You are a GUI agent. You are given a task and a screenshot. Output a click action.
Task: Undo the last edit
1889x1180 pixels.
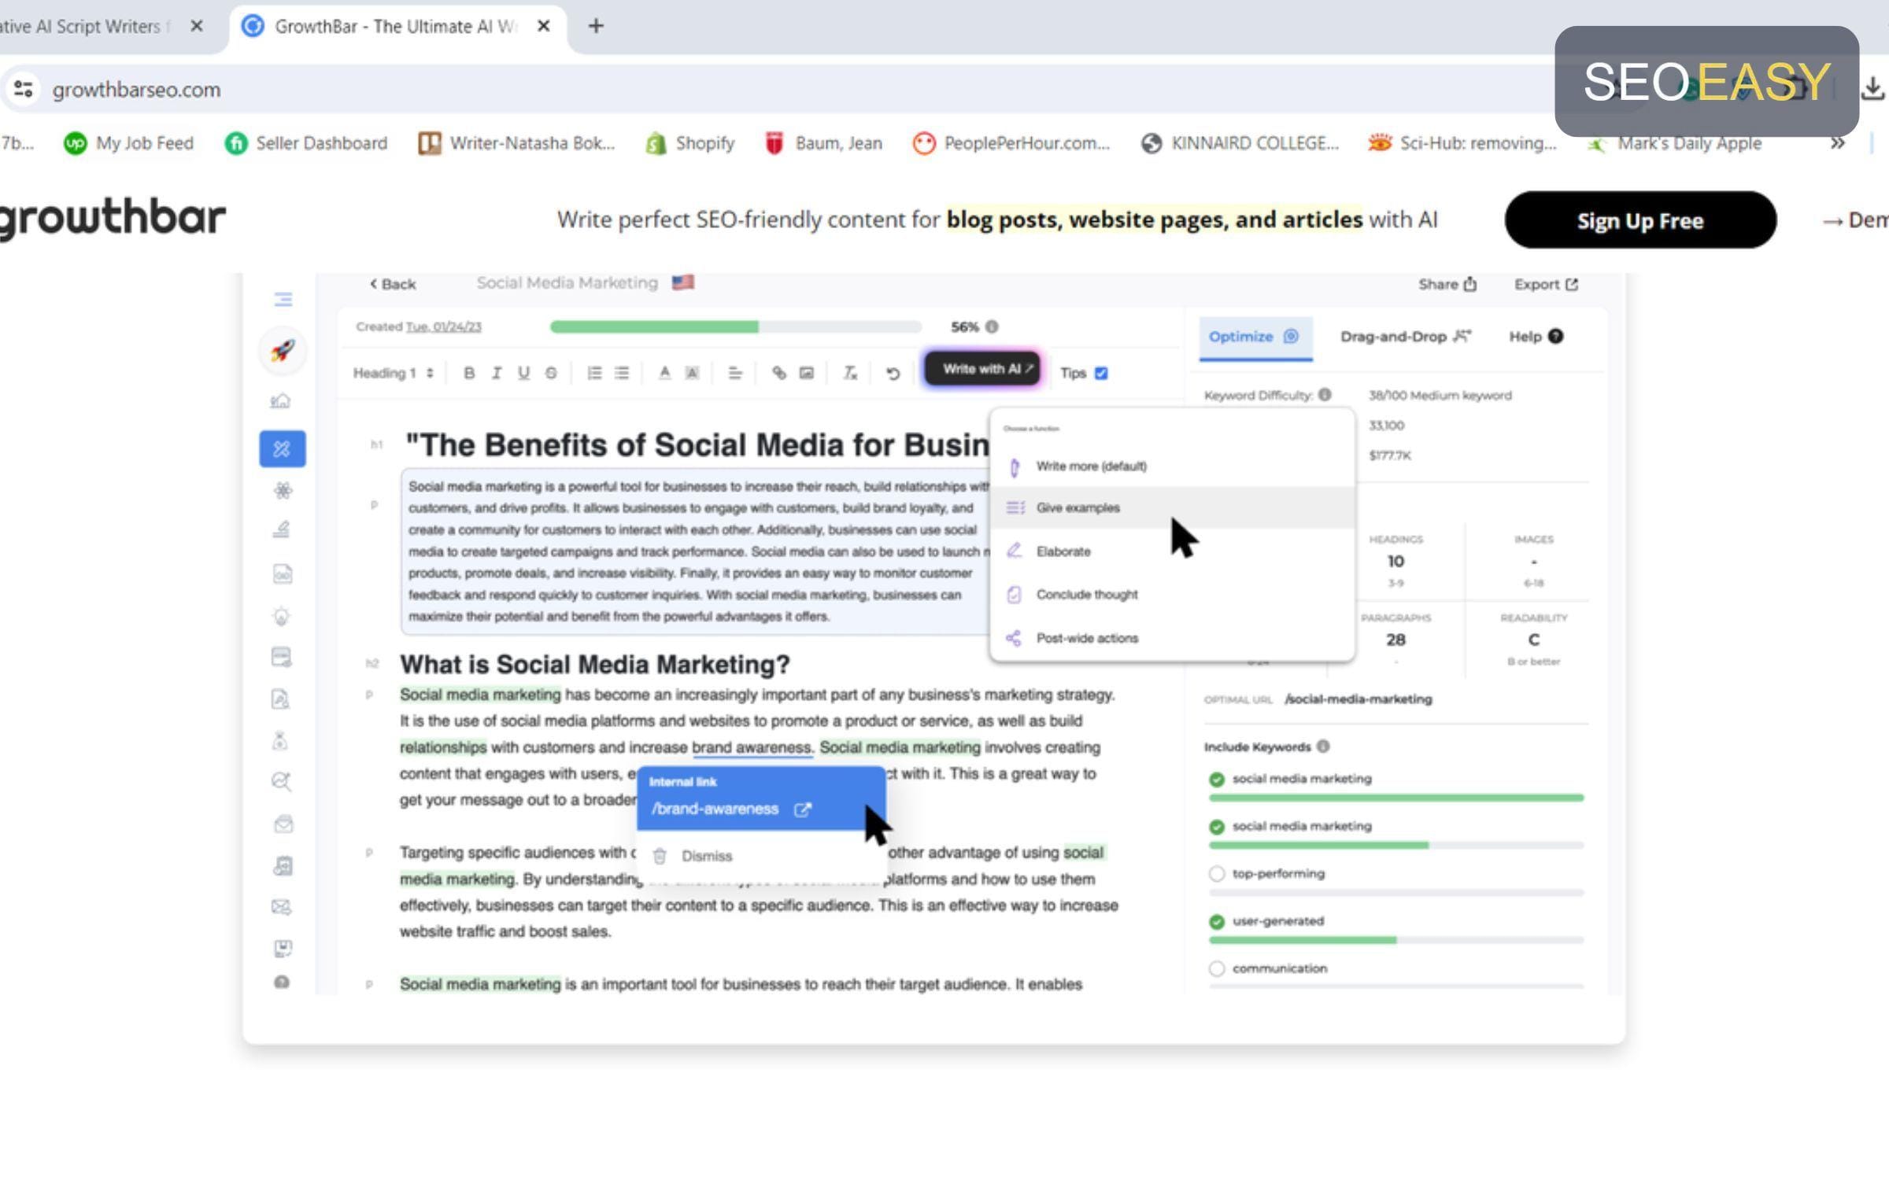893,374
